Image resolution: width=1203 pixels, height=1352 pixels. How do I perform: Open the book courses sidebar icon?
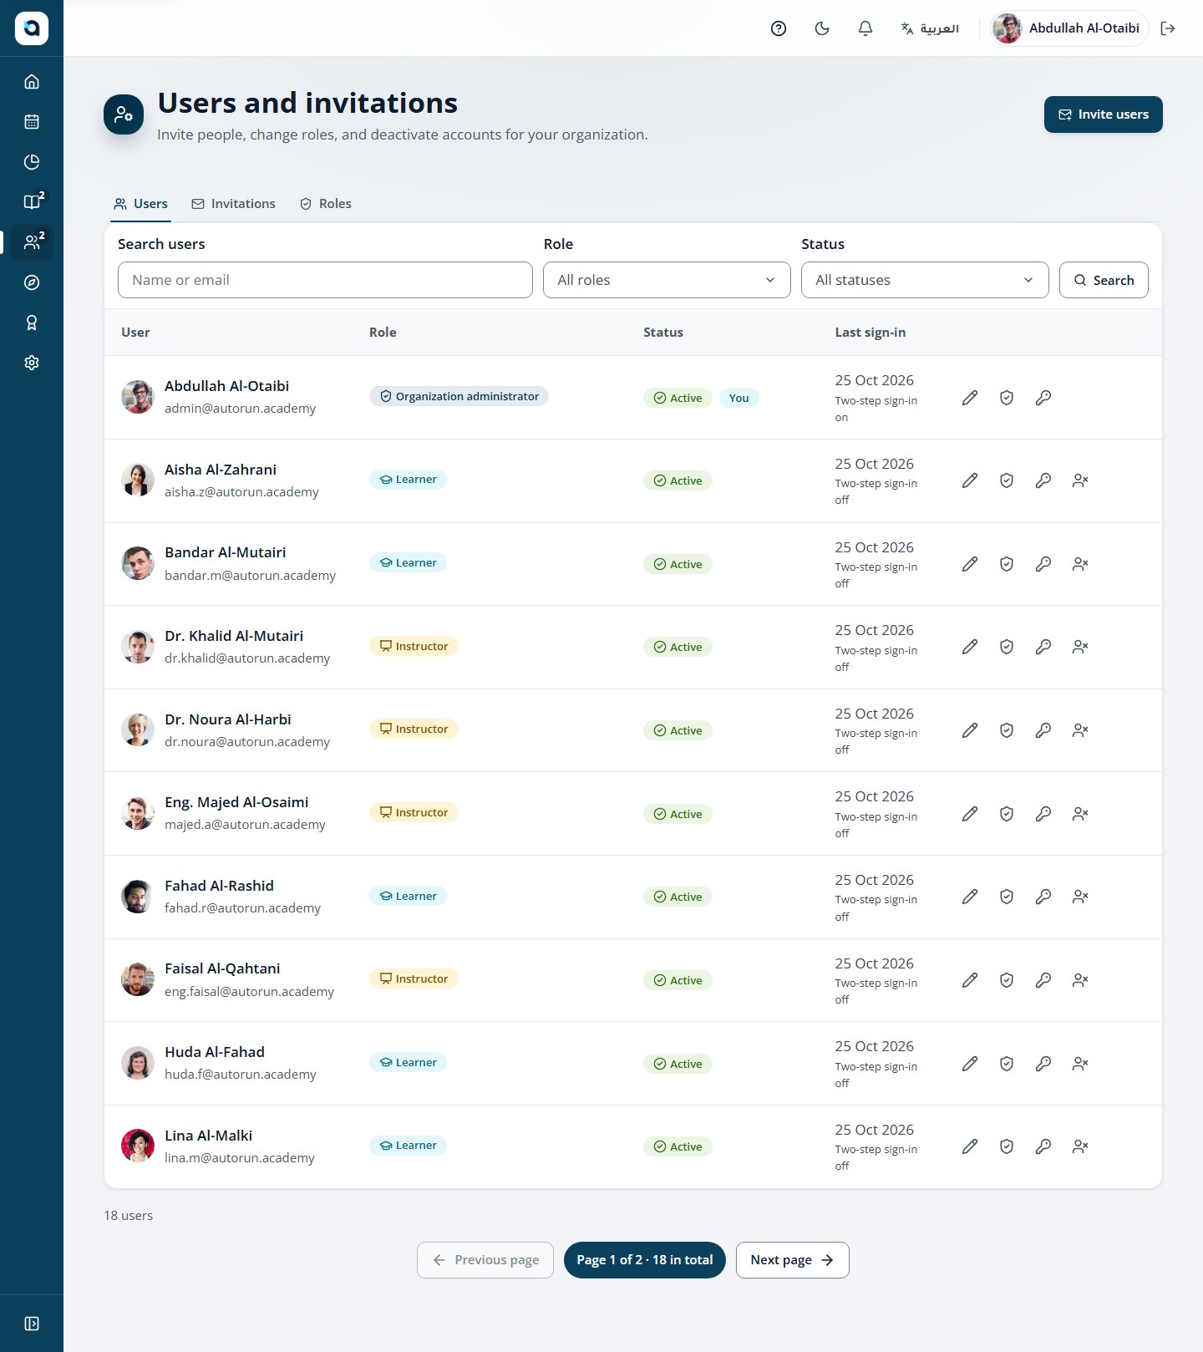(32, 201)
